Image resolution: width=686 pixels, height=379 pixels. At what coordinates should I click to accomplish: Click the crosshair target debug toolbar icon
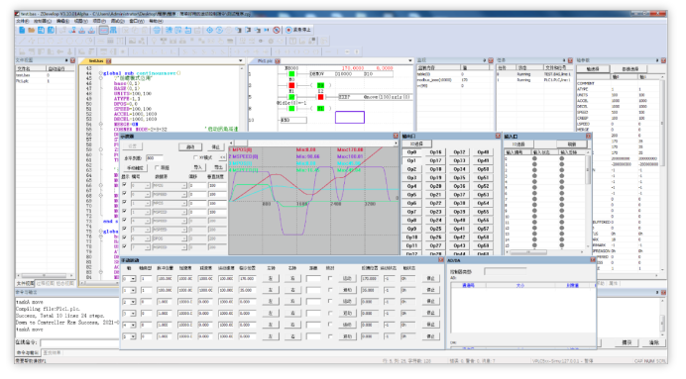209,30
